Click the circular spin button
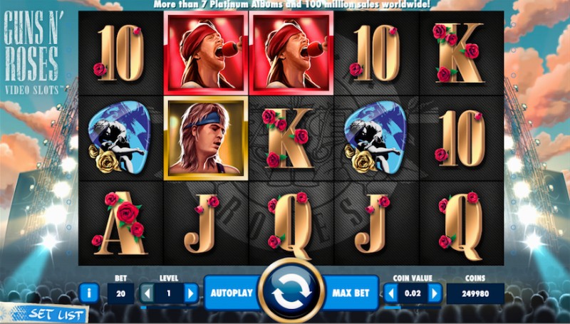Image resolution: width=570 pixels, height=324 pixels. (x=291, y=292)
